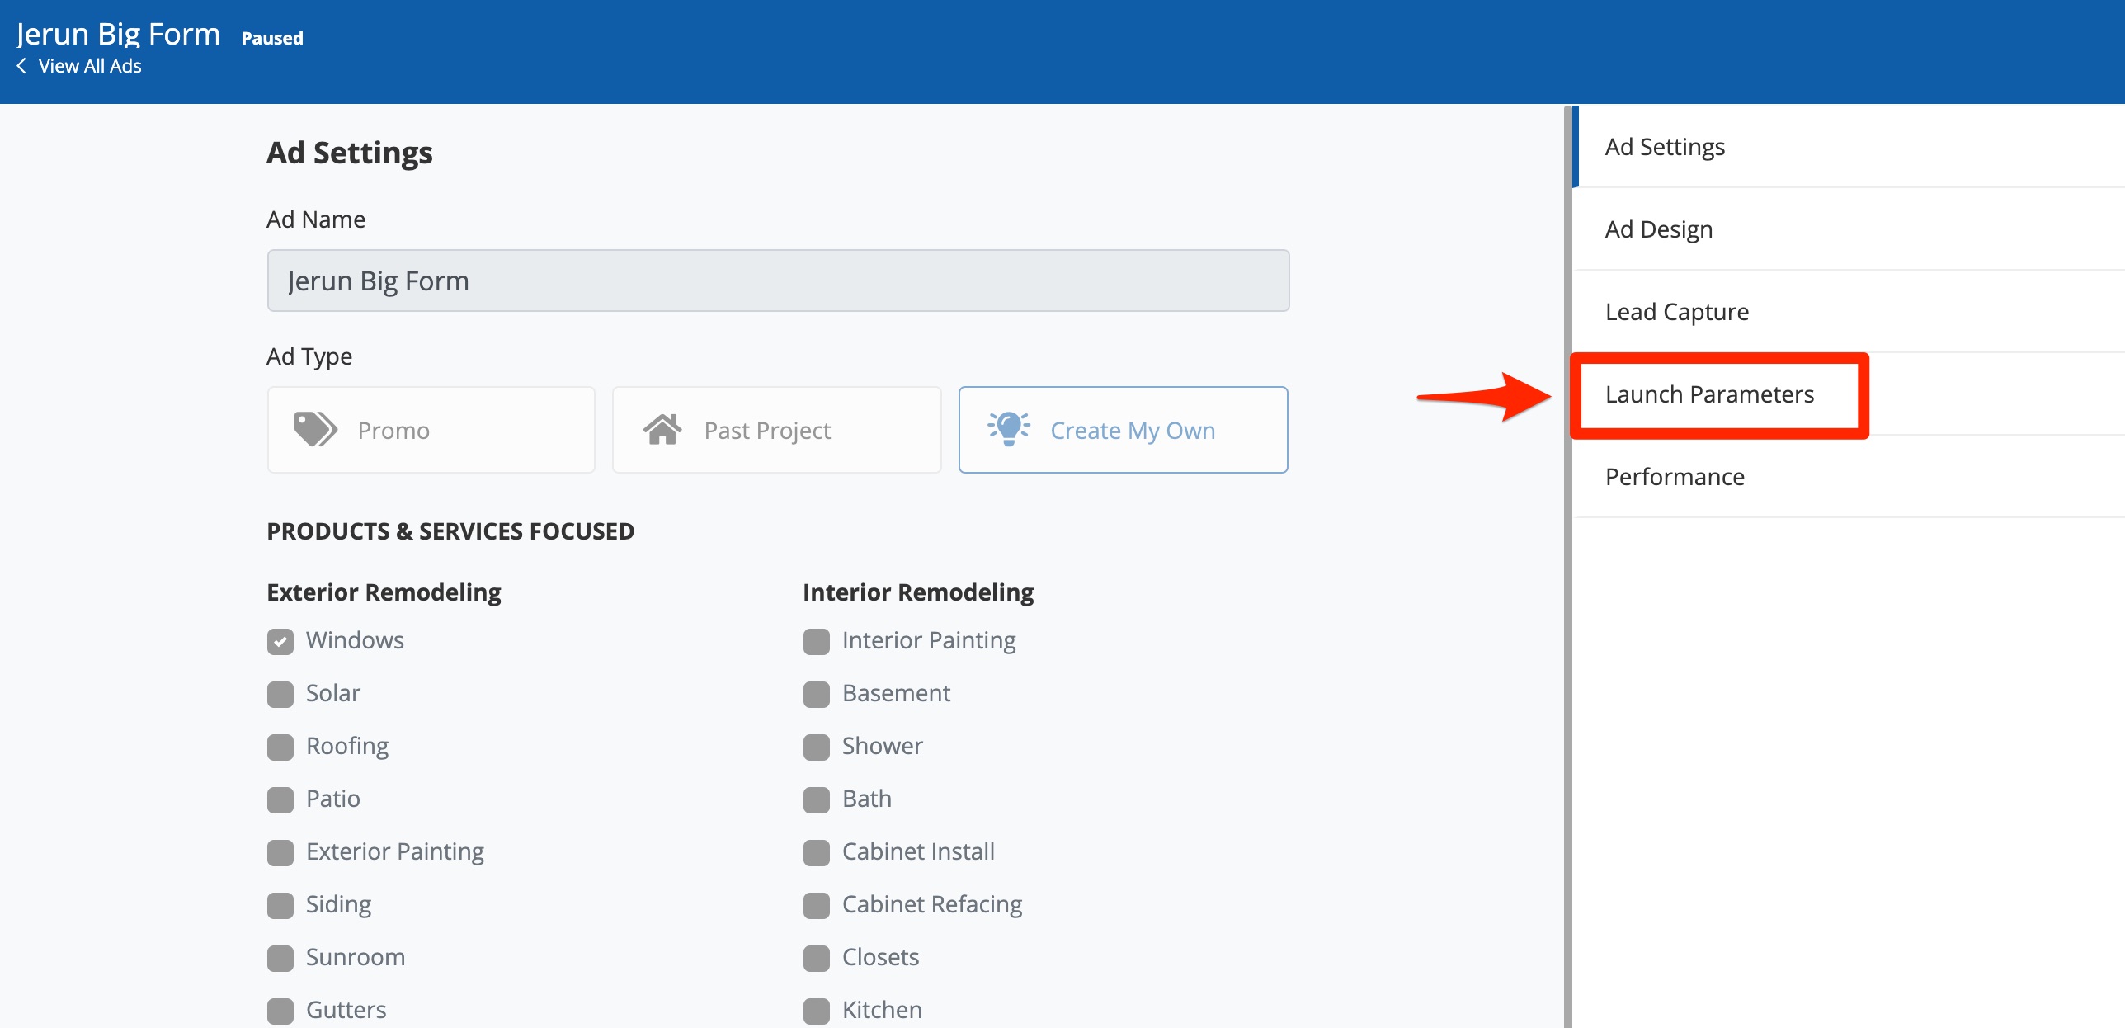The width and height of the screenshot is (2125, 1028).
Task: Enable the Solar checkbox
Action: [280, 694]
